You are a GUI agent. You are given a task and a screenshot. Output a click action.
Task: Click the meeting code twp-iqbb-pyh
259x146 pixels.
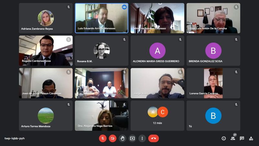coord(15,139)
